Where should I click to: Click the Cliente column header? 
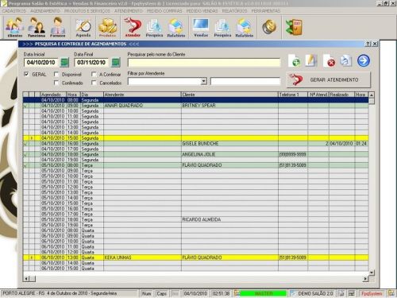coord(229,95)
